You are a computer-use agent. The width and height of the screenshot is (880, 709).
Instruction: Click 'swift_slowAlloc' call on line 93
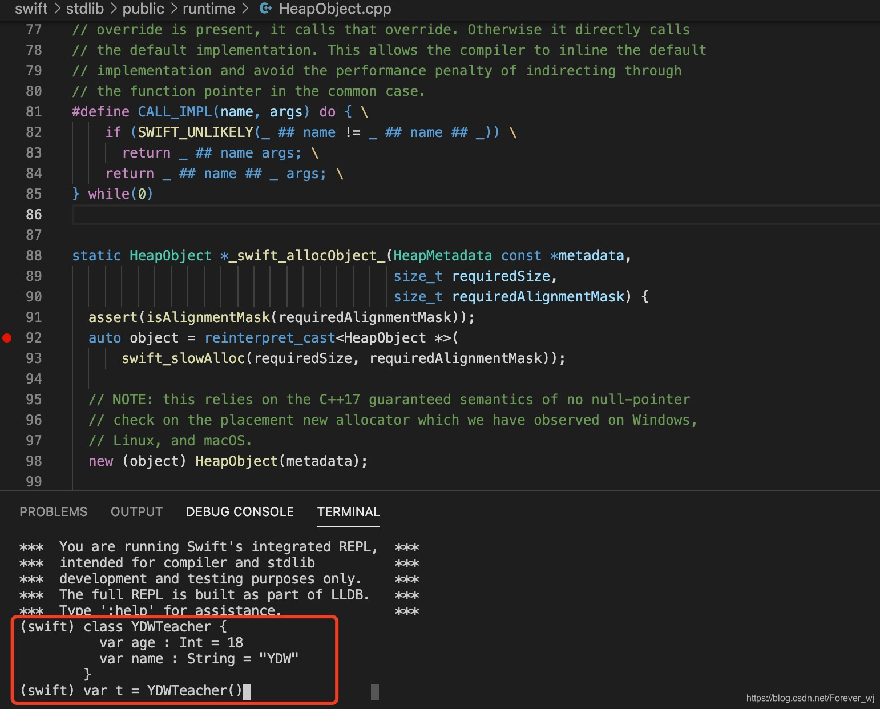click(183, 358)
